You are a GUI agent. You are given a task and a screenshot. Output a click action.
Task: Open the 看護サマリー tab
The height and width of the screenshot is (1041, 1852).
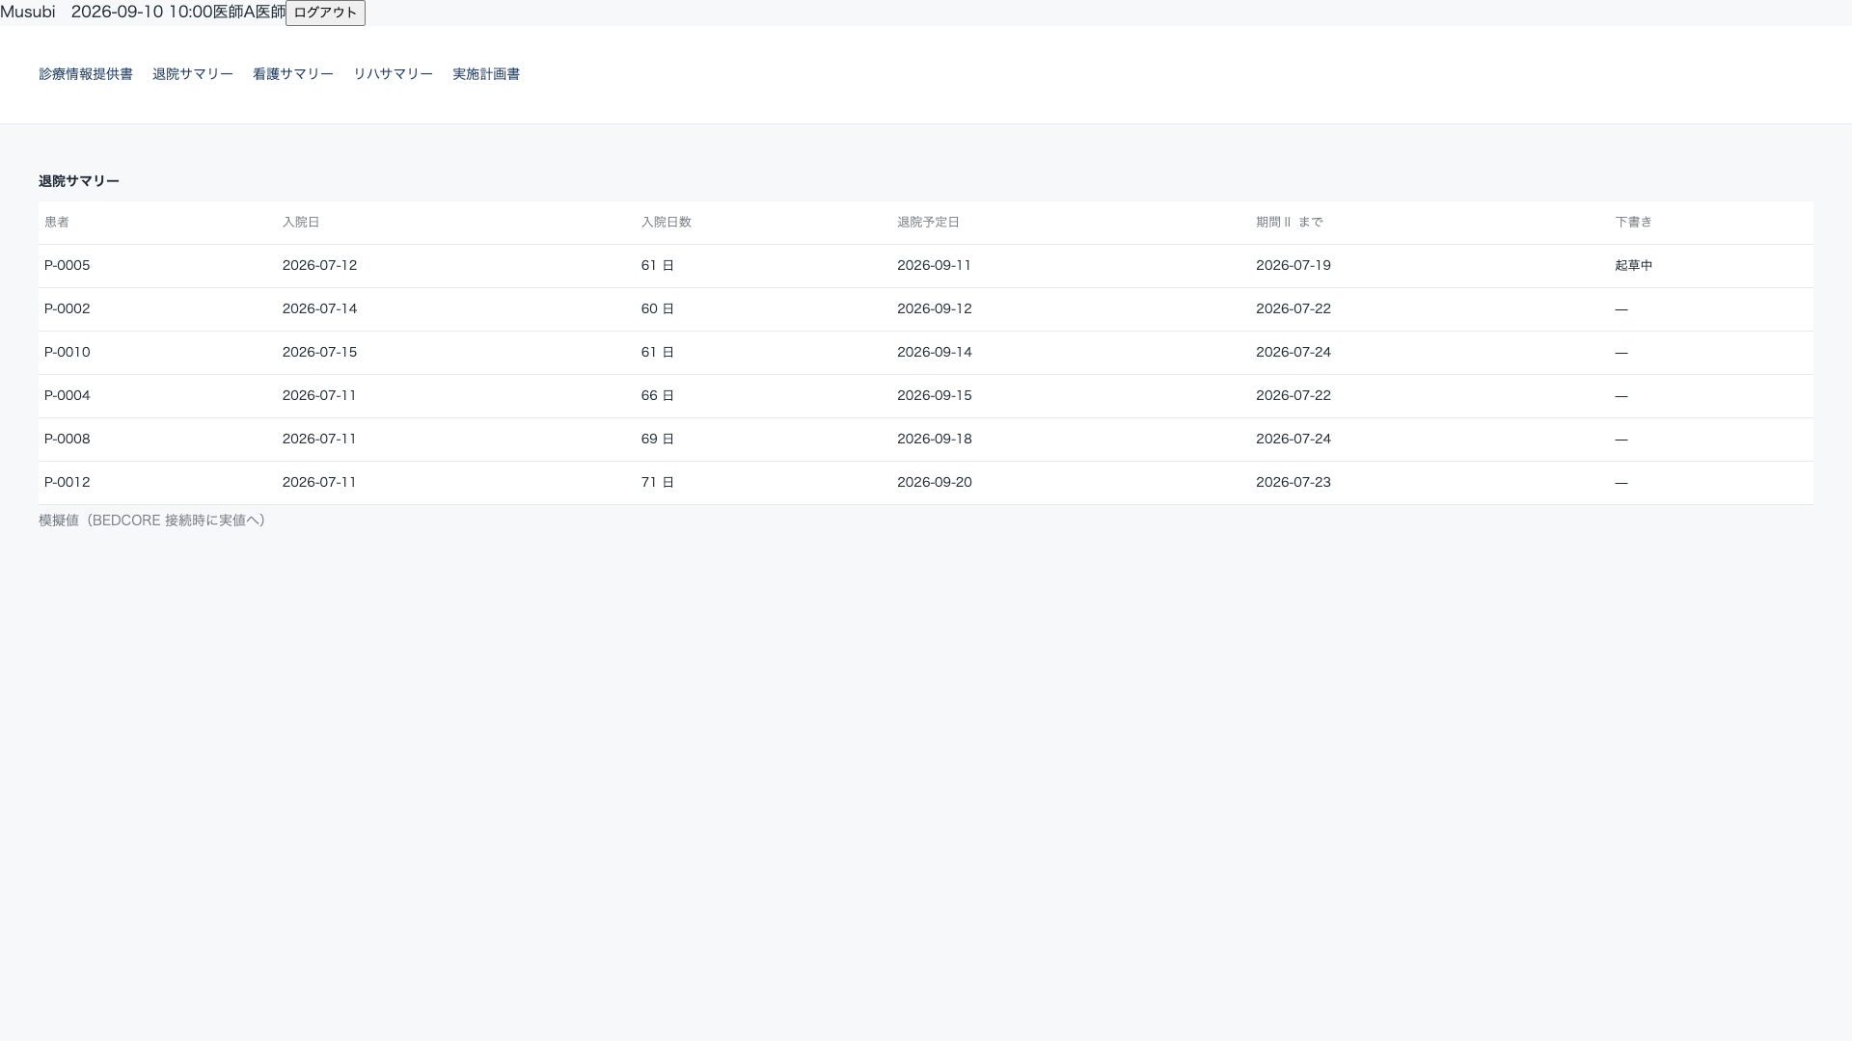(293, 74)
